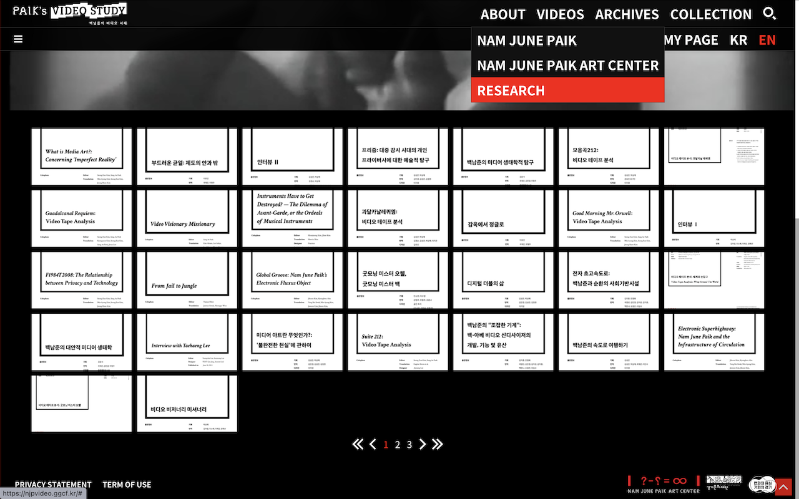Open 'Guadalcanal Requiem: Video Tape Analysis' thumbnail
This screenshot has width=799, height=499.
[x=82, y=219]
